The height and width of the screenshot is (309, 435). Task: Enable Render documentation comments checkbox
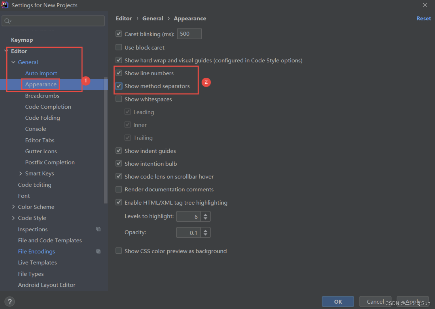tap(119, 189)
